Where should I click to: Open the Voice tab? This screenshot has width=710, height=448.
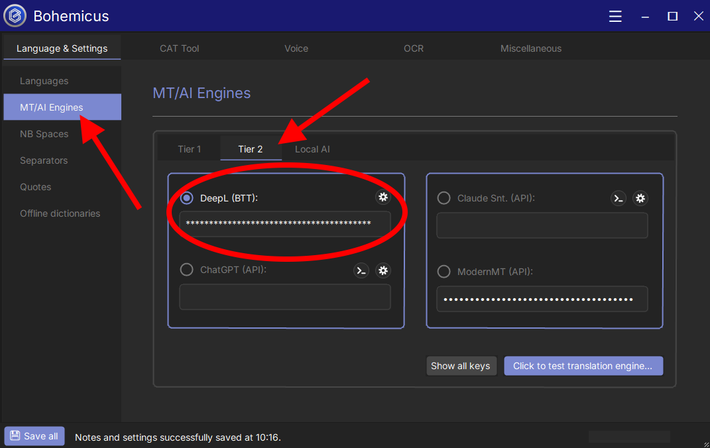296,48
